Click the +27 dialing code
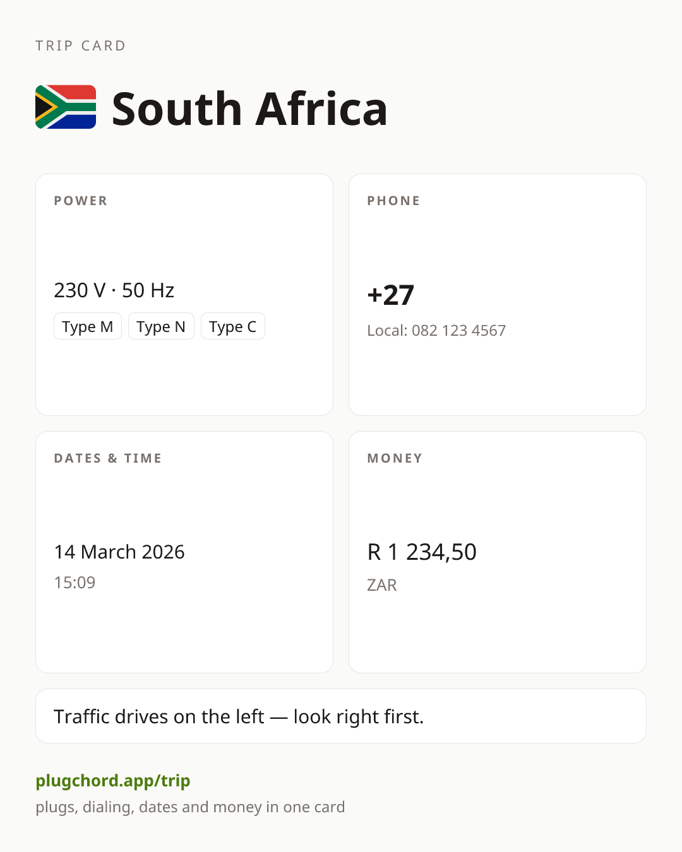Screen dimensions: 682x852 pyautogui.click(x=391, y=295)
